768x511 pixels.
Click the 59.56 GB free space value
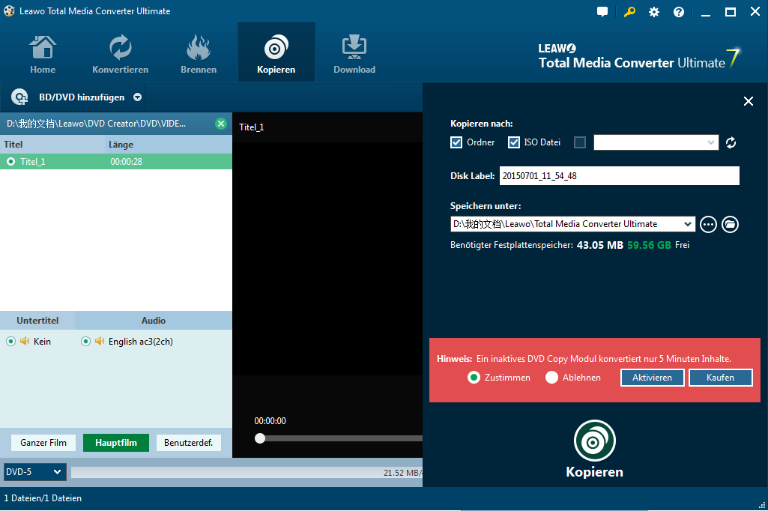click(x=649, y=245)
